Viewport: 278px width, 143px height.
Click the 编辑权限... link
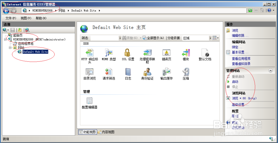pos(240,35)
